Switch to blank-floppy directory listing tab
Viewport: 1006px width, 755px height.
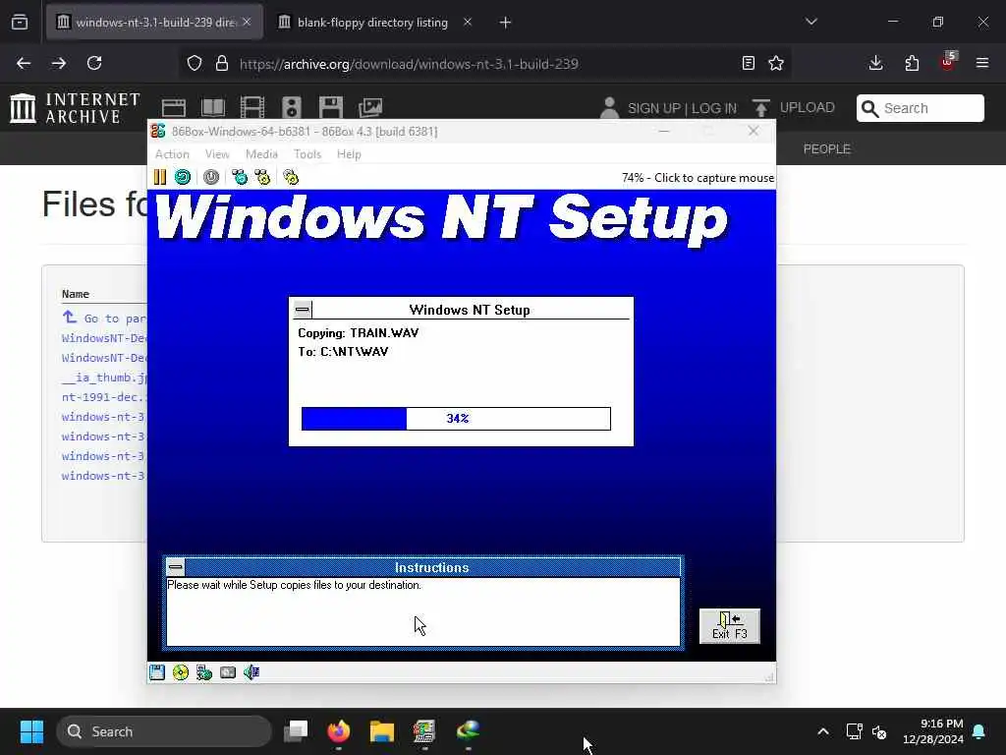coord(372,23)
